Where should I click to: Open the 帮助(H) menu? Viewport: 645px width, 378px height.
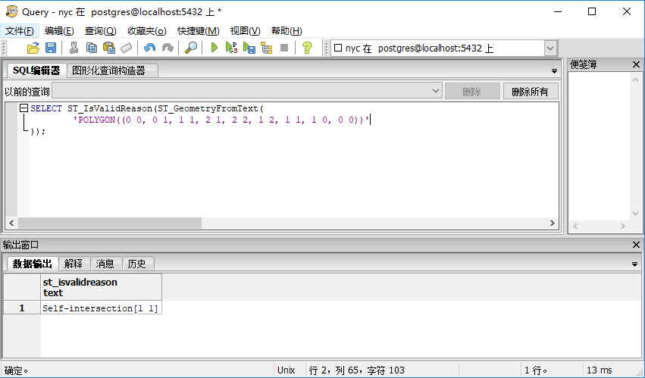[286, 31]
